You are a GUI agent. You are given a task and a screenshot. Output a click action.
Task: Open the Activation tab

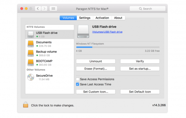point(102,18)
